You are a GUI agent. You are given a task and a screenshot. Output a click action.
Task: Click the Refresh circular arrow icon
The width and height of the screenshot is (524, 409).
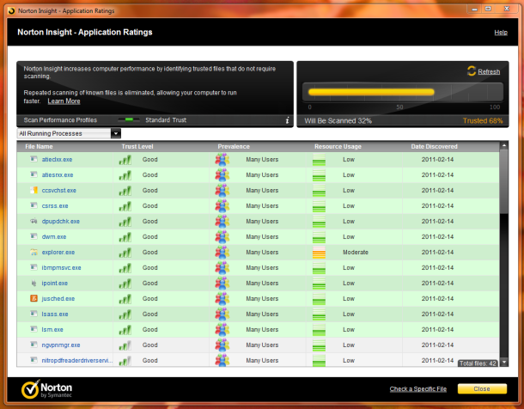click(x=471, y=71)
